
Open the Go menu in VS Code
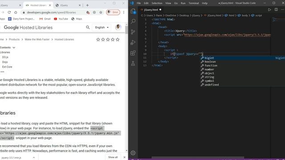[x=176, y=3]
